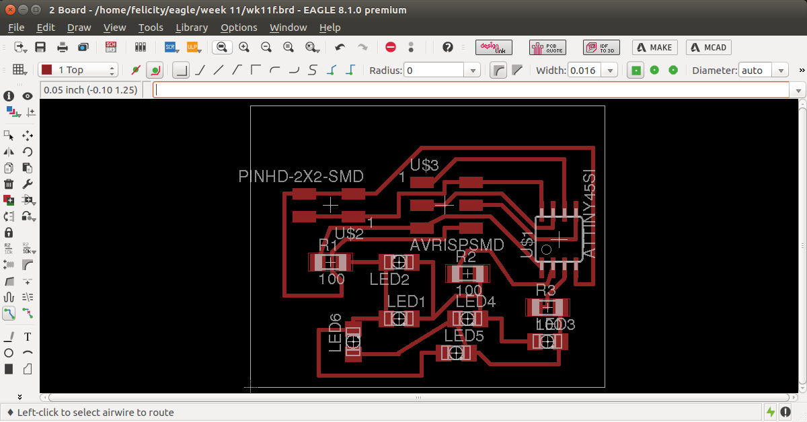Click the red Stop command icon
This screenshot has height=422, width=807.
(391, 47)
